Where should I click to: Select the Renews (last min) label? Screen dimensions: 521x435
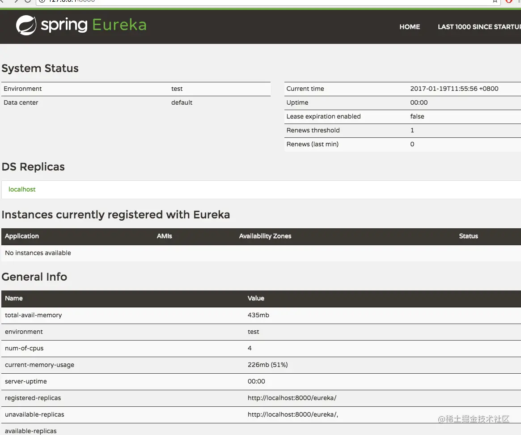click(x=312, y=145)
